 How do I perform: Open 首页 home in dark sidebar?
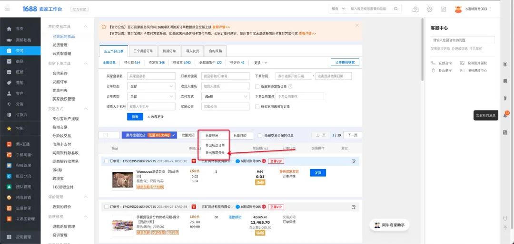coord(20,29)
